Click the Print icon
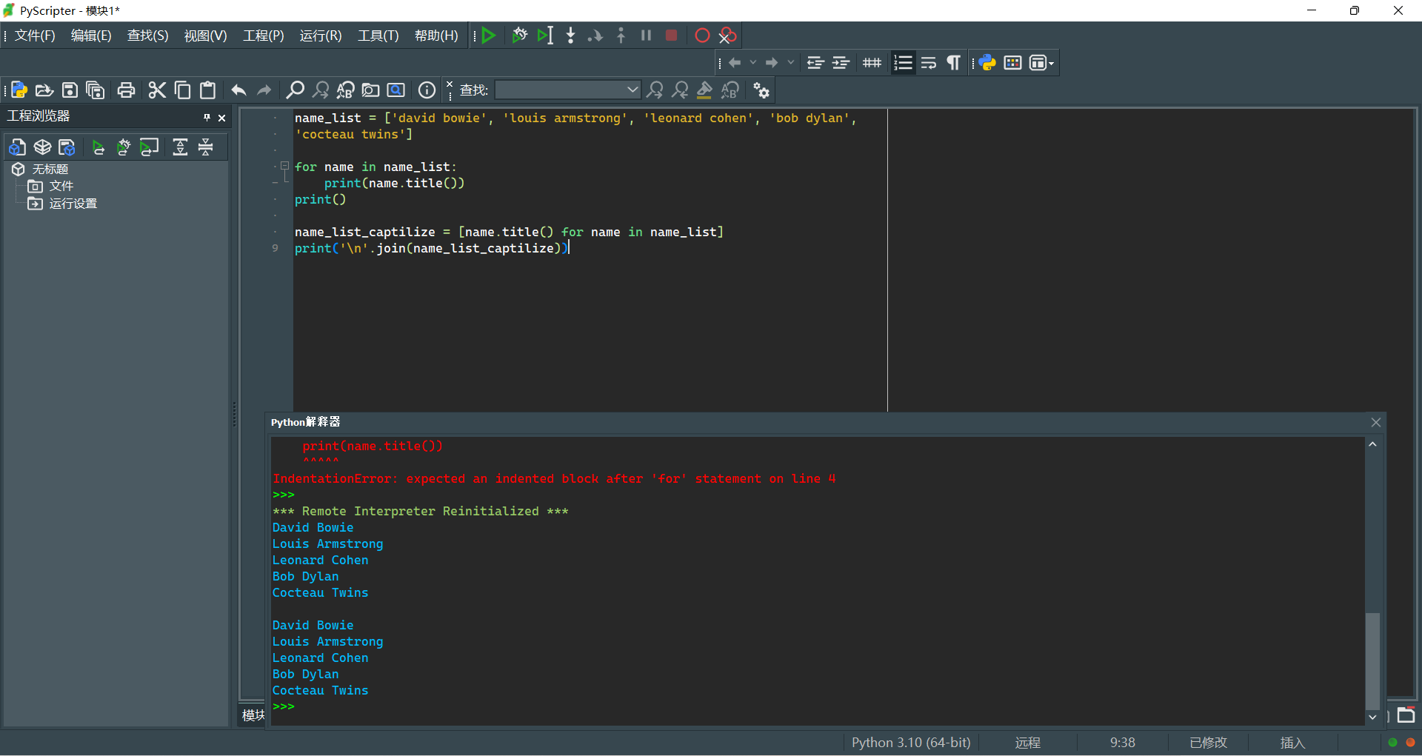1422x756 pixels. click(x=127, y=90)
